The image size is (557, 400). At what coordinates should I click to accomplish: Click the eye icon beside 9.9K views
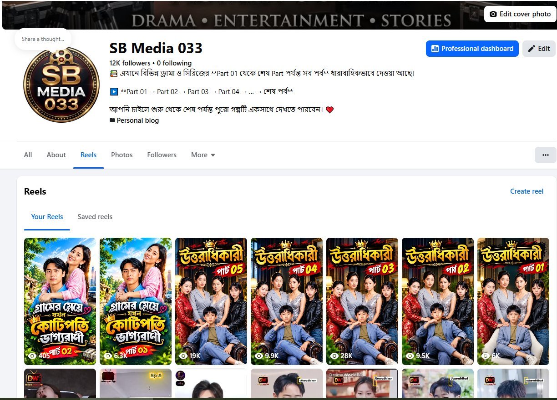pos(259,356)
